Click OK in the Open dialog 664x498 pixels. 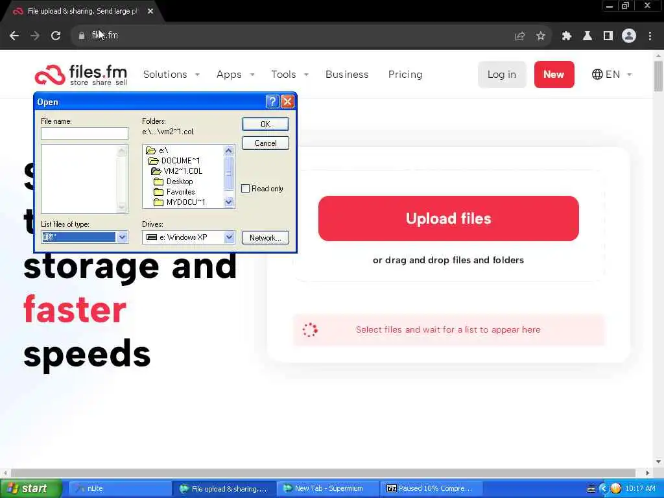(x=265, y=124)
